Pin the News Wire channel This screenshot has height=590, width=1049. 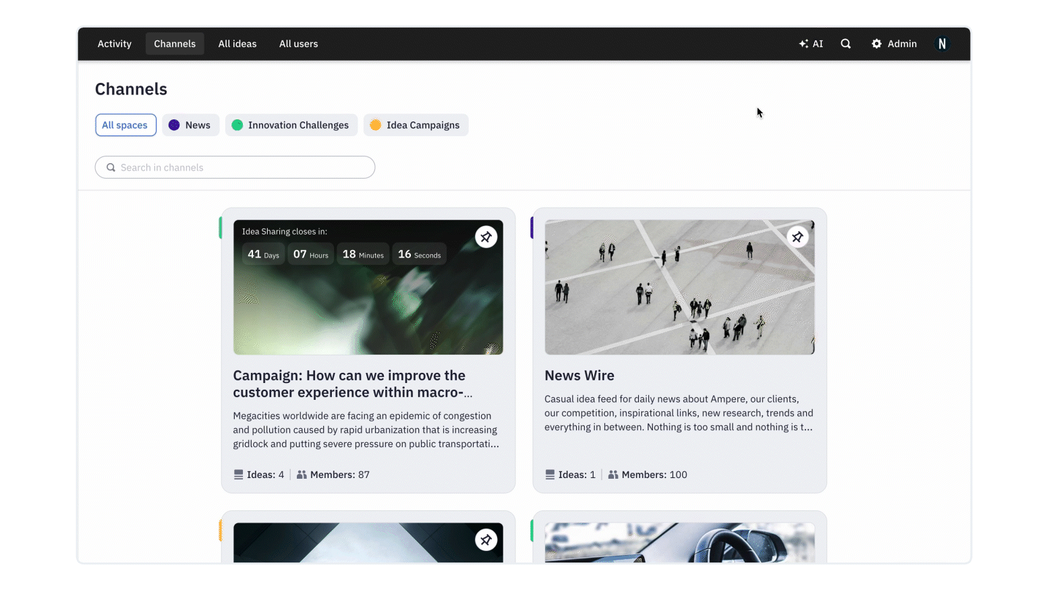(797, 237)
